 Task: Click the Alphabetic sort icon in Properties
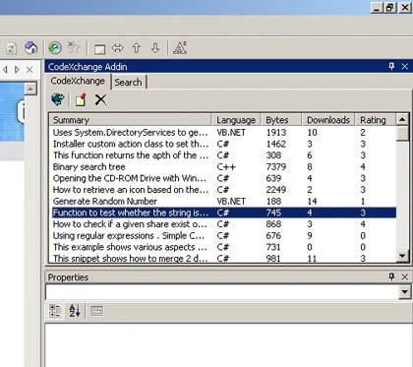(x=75, y=311)
